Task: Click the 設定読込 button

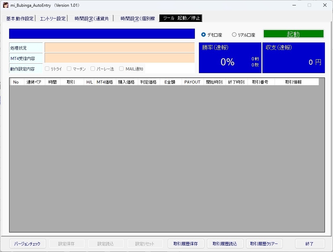Action: click(x=106, y=244)
